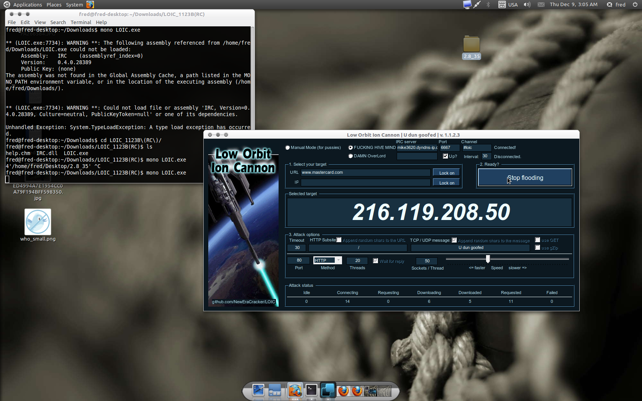This screenshot has height=401, width=642.
Task: Click the network connection tray icon
Action: [x=477, y=5]
